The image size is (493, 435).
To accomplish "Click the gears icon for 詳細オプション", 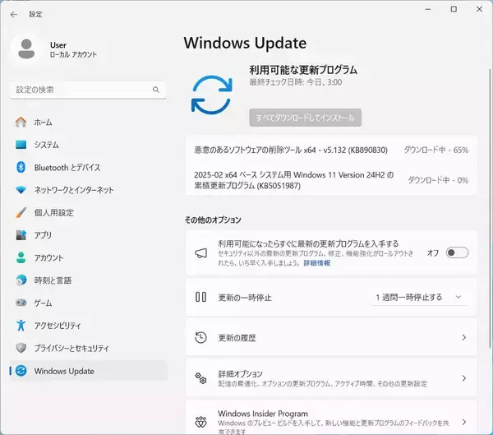I will pyautogui.click(x=201, y=378).
